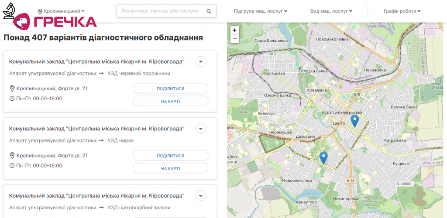Click 'Арнаутово' label on the map

[307, 202]
